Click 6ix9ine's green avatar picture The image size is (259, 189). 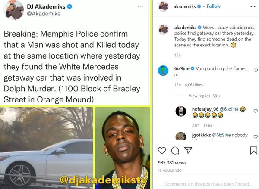163,71
